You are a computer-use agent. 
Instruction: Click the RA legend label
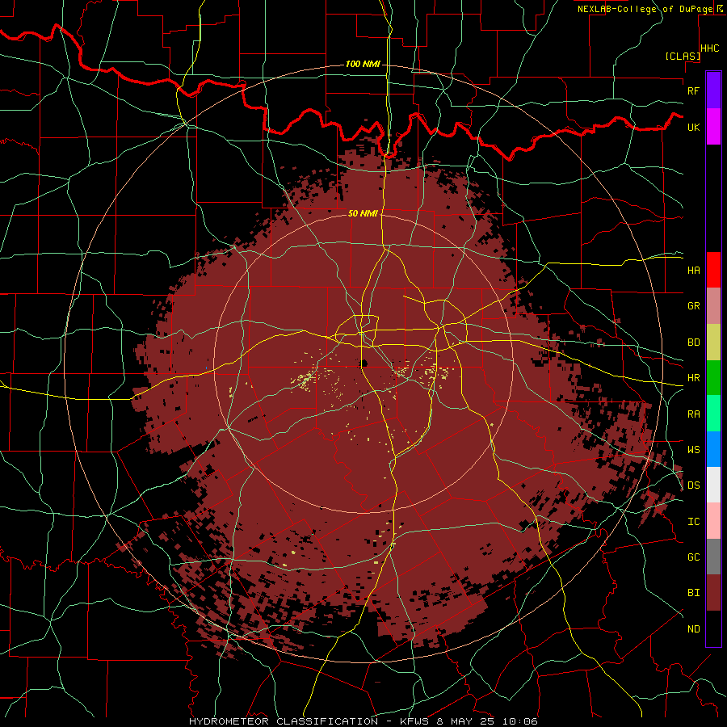tap(693, 414)
